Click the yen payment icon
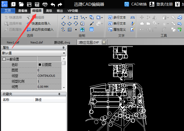This screenshot has height=131, width=184. (177, 4)
